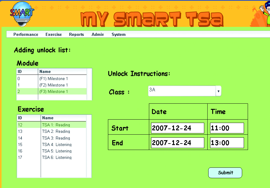
Task: Choose exercise TSA 1: Reading
Action: pyautogui.click(x=56, y=125)
